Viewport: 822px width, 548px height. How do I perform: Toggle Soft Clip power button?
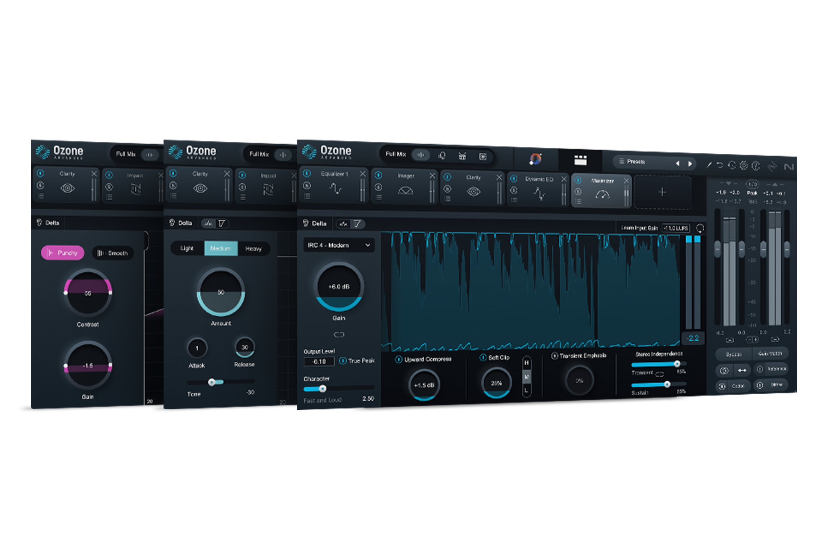tap(482, 357)
